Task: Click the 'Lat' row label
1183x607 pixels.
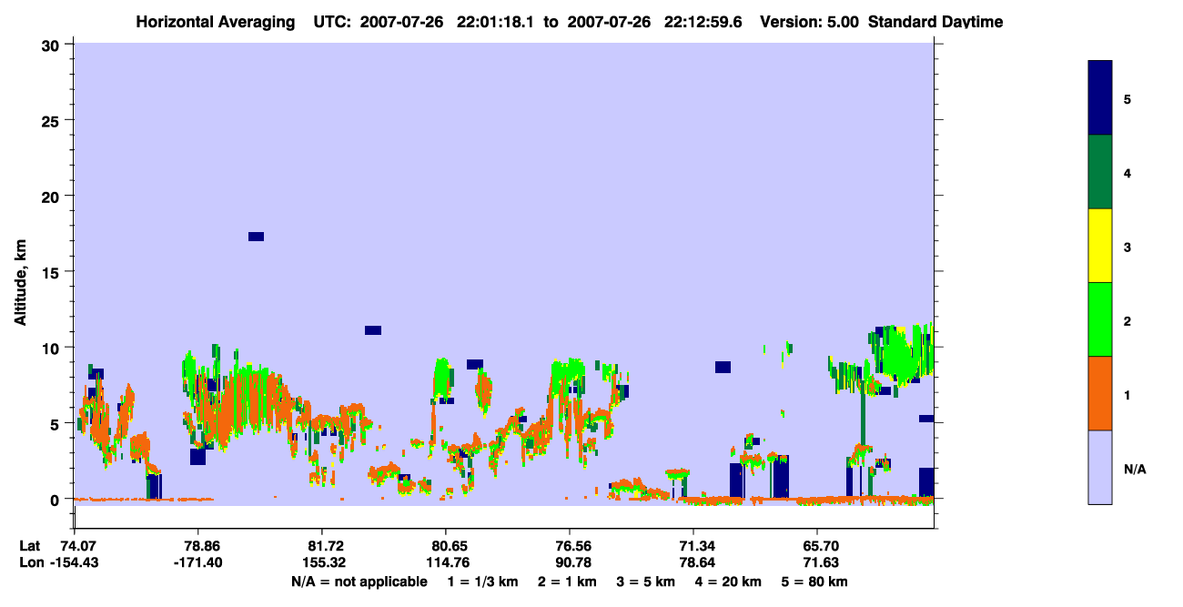Action: (30, 545)
